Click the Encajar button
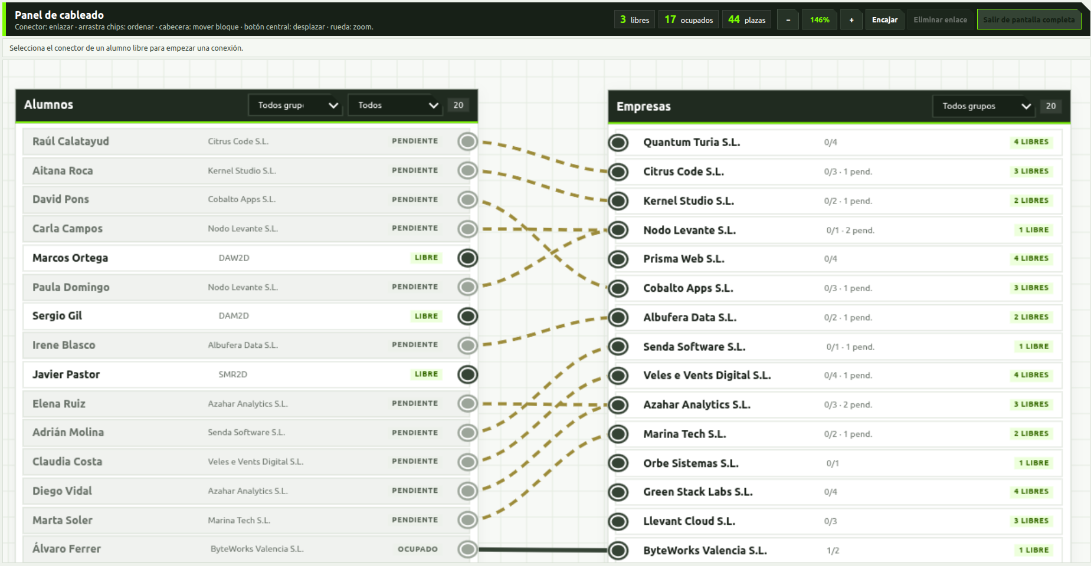 884,19
